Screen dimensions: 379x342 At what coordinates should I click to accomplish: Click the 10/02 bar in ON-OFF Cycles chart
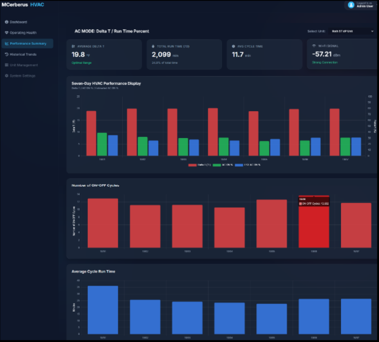(x=145, y=226)
